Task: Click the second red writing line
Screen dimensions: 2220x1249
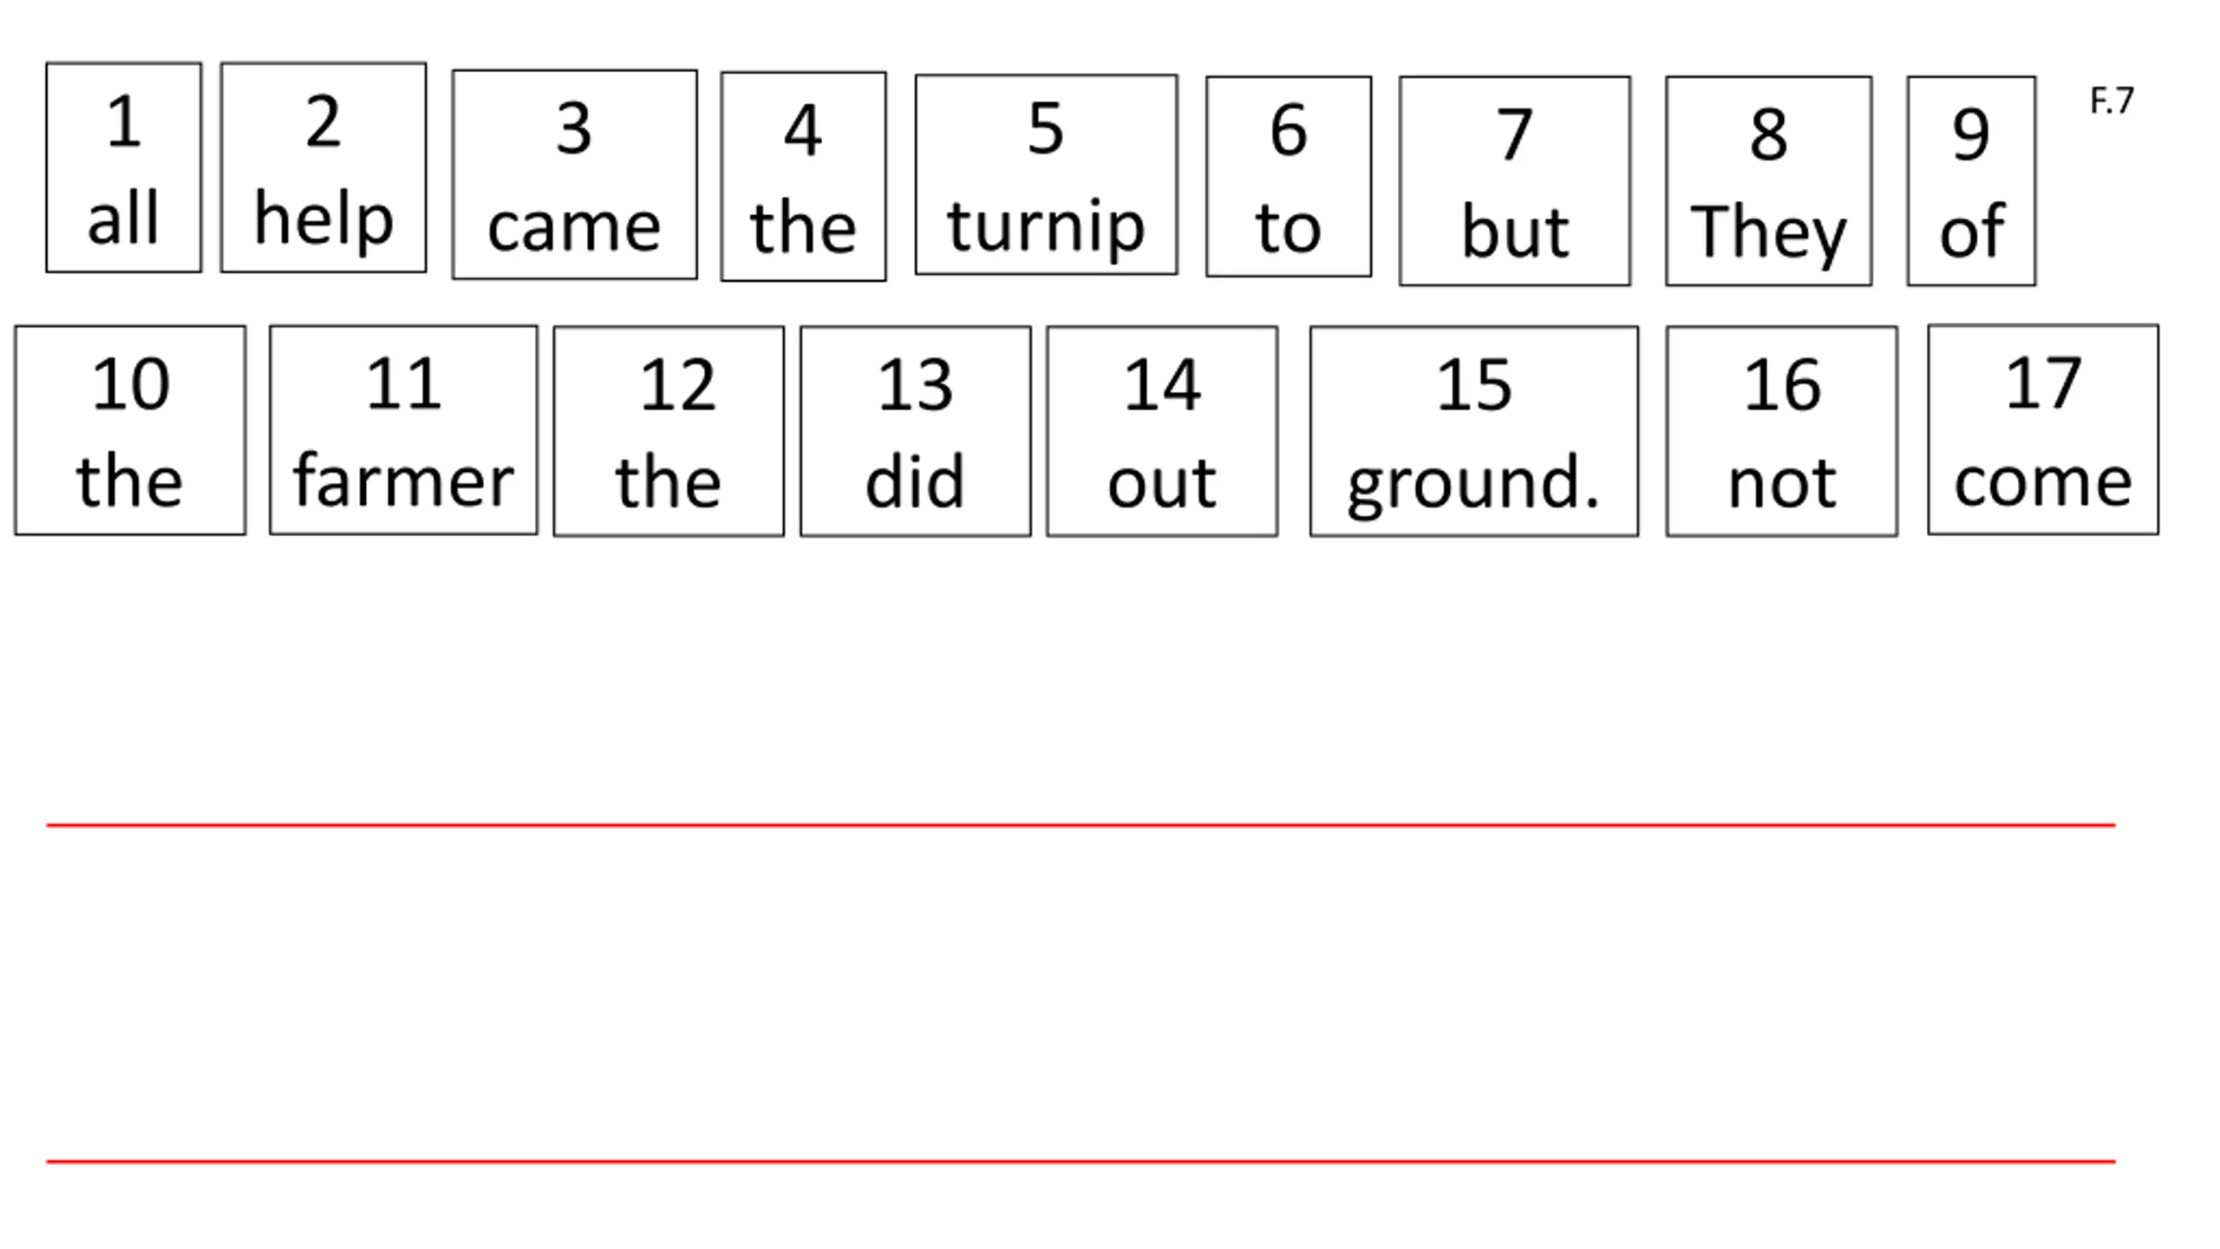Action: 1081,1161
